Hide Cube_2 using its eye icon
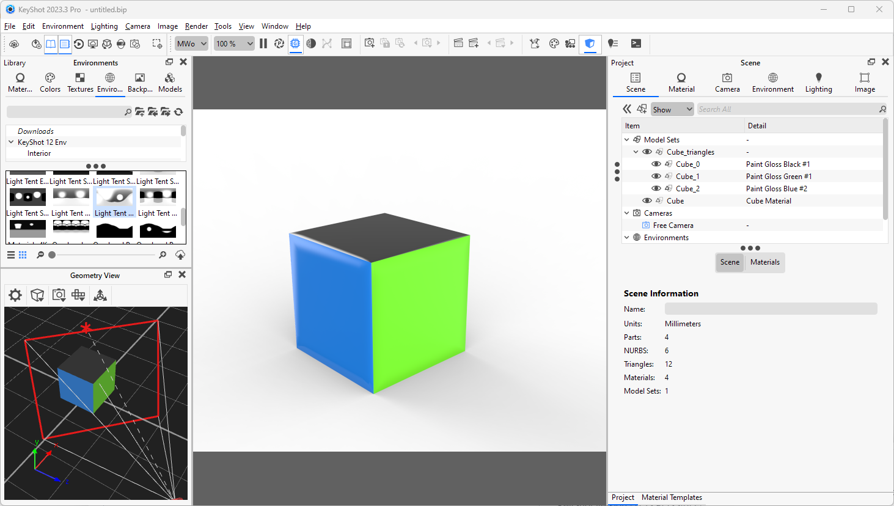Viewport: 894px width, 506px height. (656, 189)
